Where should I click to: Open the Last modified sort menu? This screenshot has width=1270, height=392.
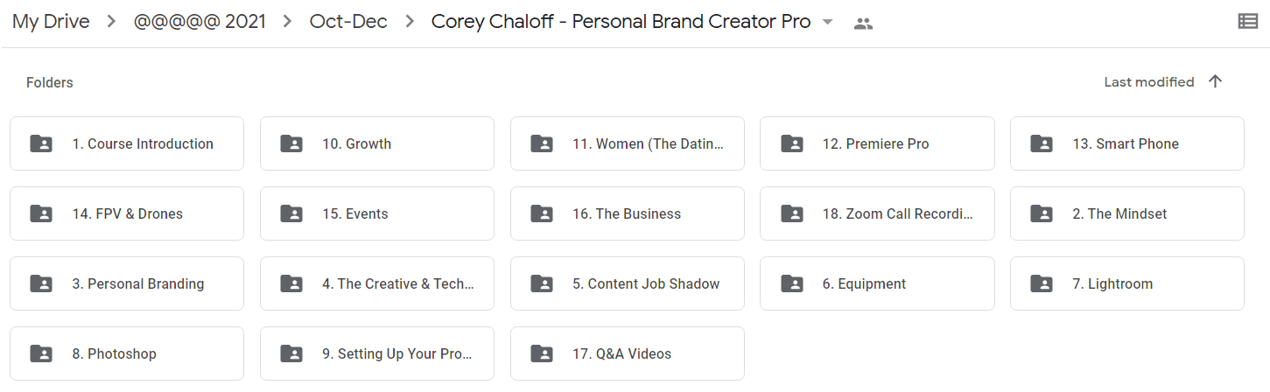1148,81
